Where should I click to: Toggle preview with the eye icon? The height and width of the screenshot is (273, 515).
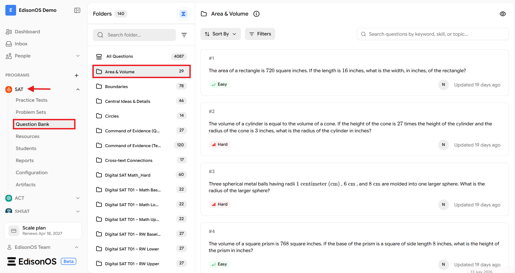(503, 14)
